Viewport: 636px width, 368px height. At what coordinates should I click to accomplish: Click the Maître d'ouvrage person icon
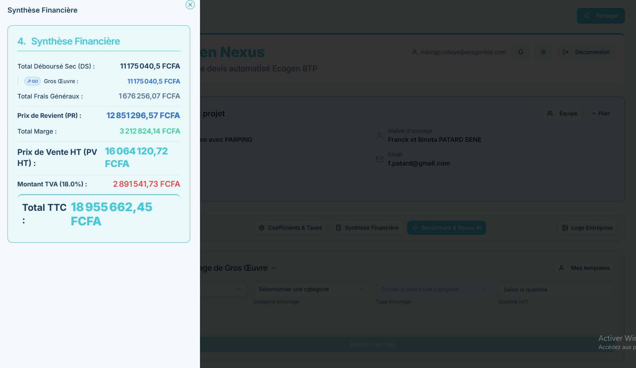(x=380, y=136)
